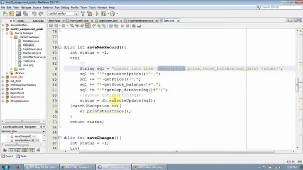Click the Previous Bookmark editor icon
Screen dimensions: 303x170
point(94,26)
